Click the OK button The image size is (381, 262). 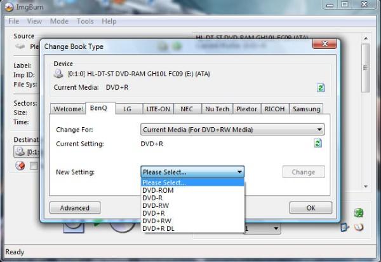pyautogui.click(x=311, y=208)
